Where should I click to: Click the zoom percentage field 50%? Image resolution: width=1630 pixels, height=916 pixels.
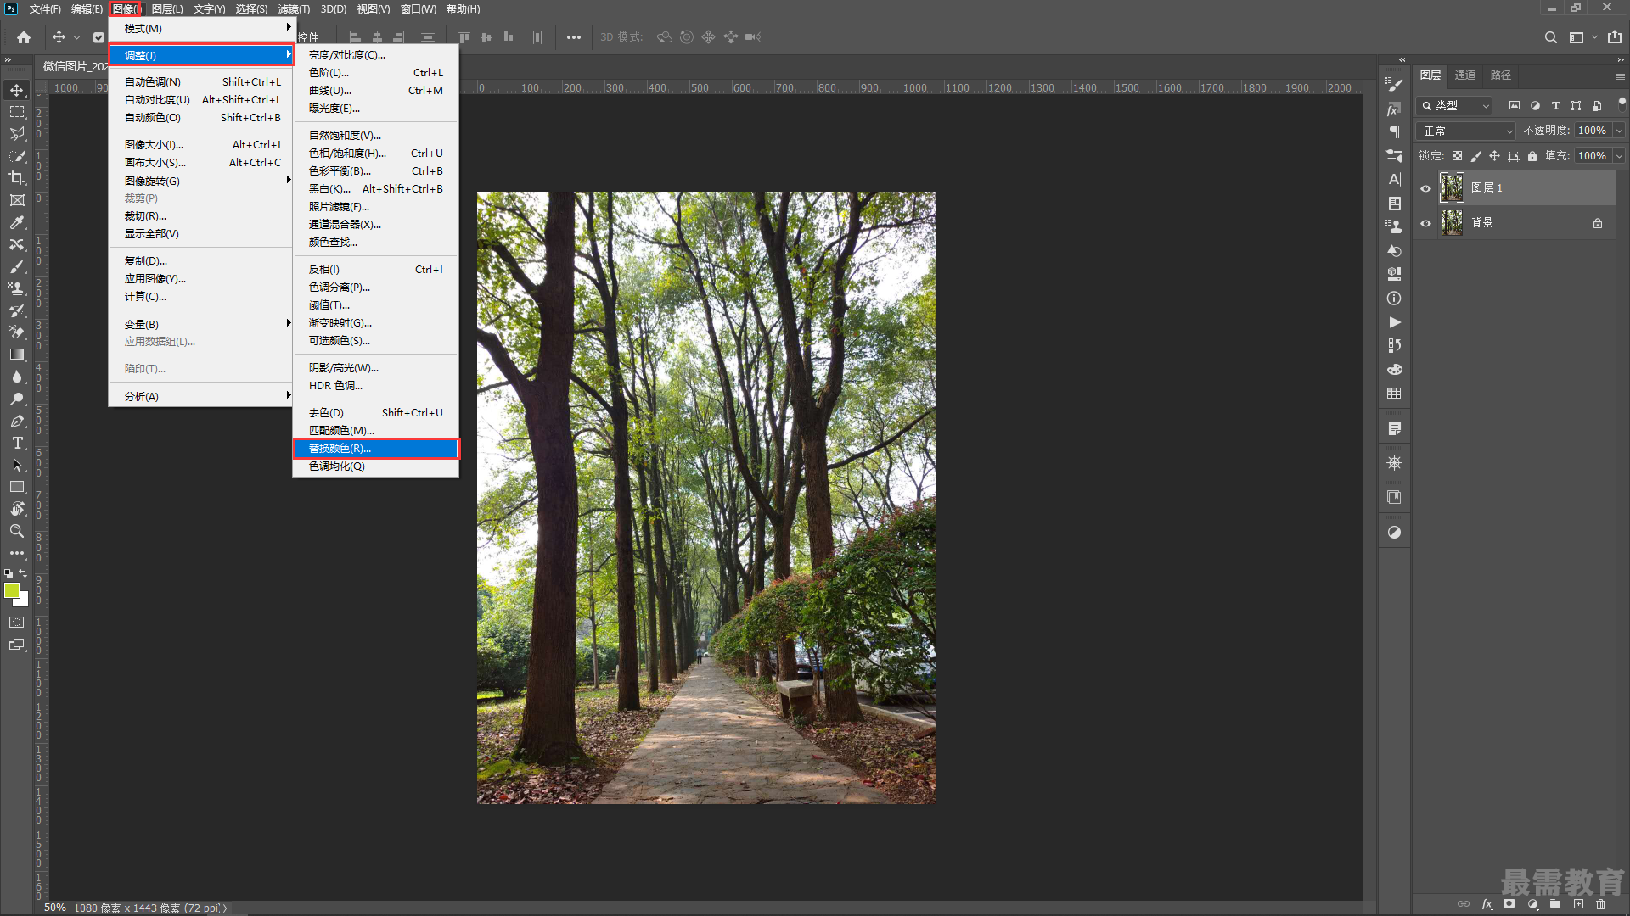[x=55, y=908]
